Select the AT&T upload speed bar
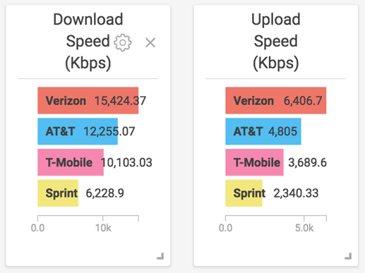This screenshot has height=273, width=365. click(263, 131)
